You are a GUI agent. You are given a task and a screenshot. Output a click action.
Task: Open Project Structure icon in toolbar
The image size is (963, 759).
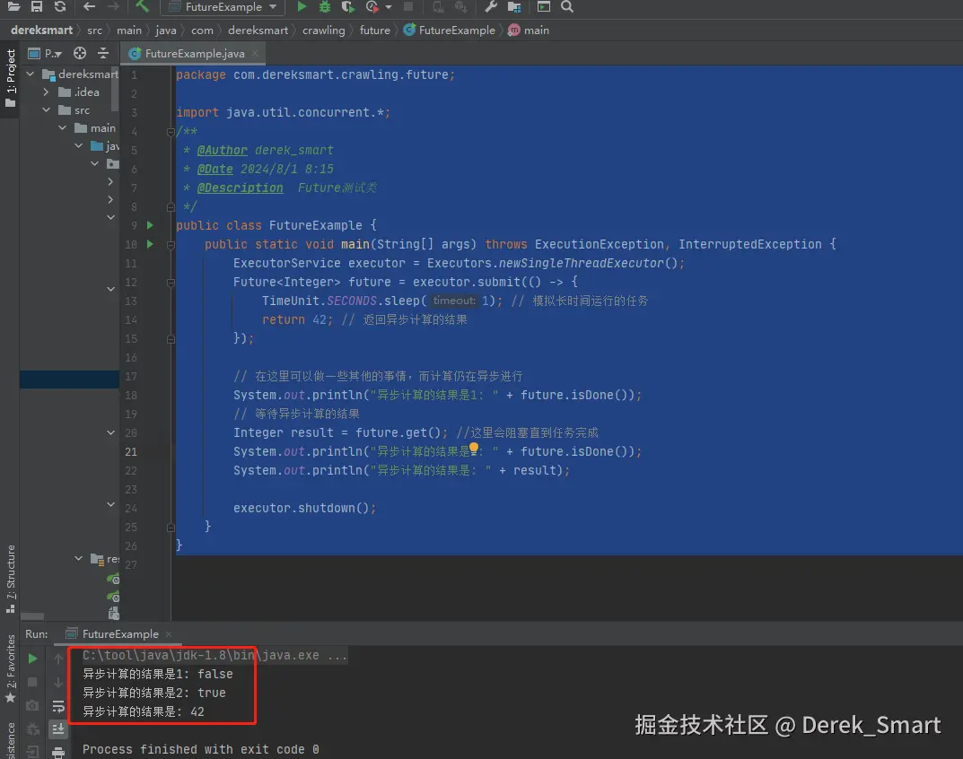click(x=514, y=7)
